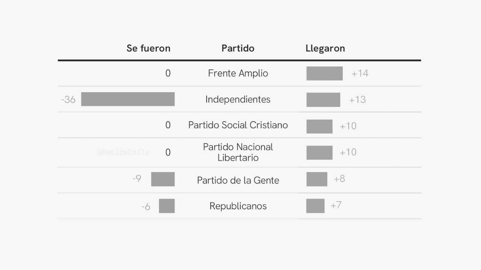Image resolution: width=481 pixels, height=270 pixels.
Task: Click the long -36 Independientes bar
Action: (x=128, y=99)
